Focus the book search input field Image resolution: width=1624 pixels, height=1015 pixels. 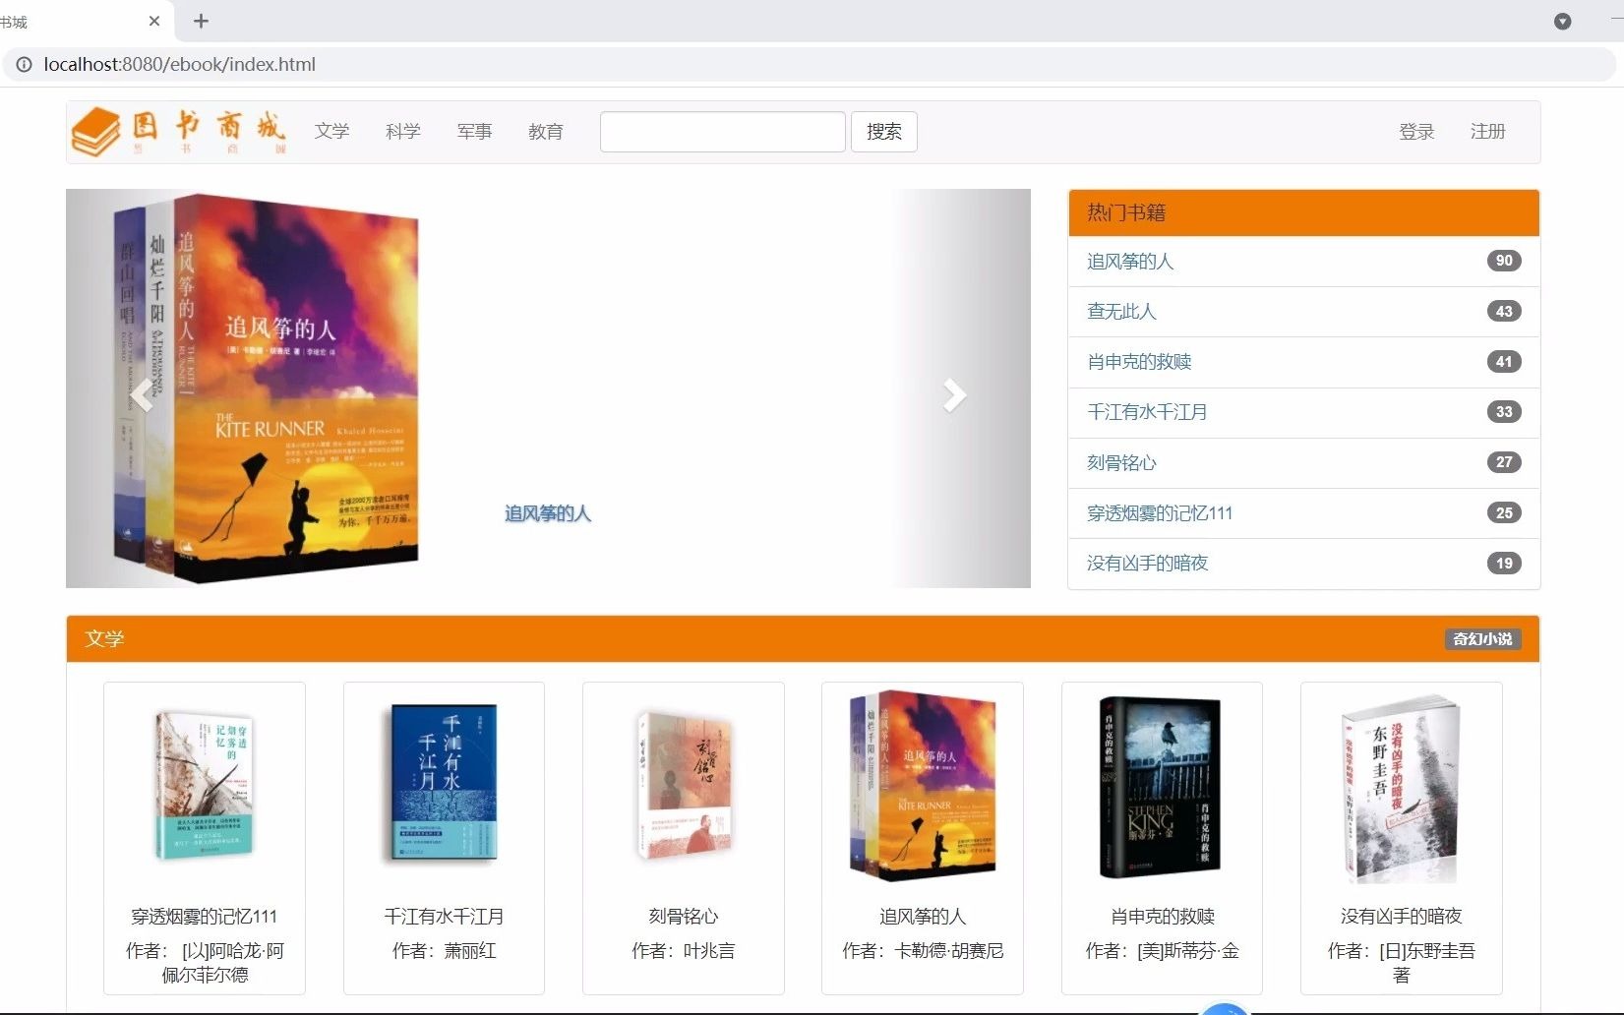[x=723, y=132]
